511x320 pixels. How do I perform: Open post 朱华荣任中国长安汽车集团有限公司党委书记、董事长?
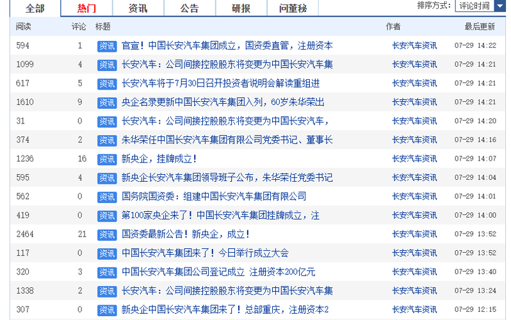227,140
